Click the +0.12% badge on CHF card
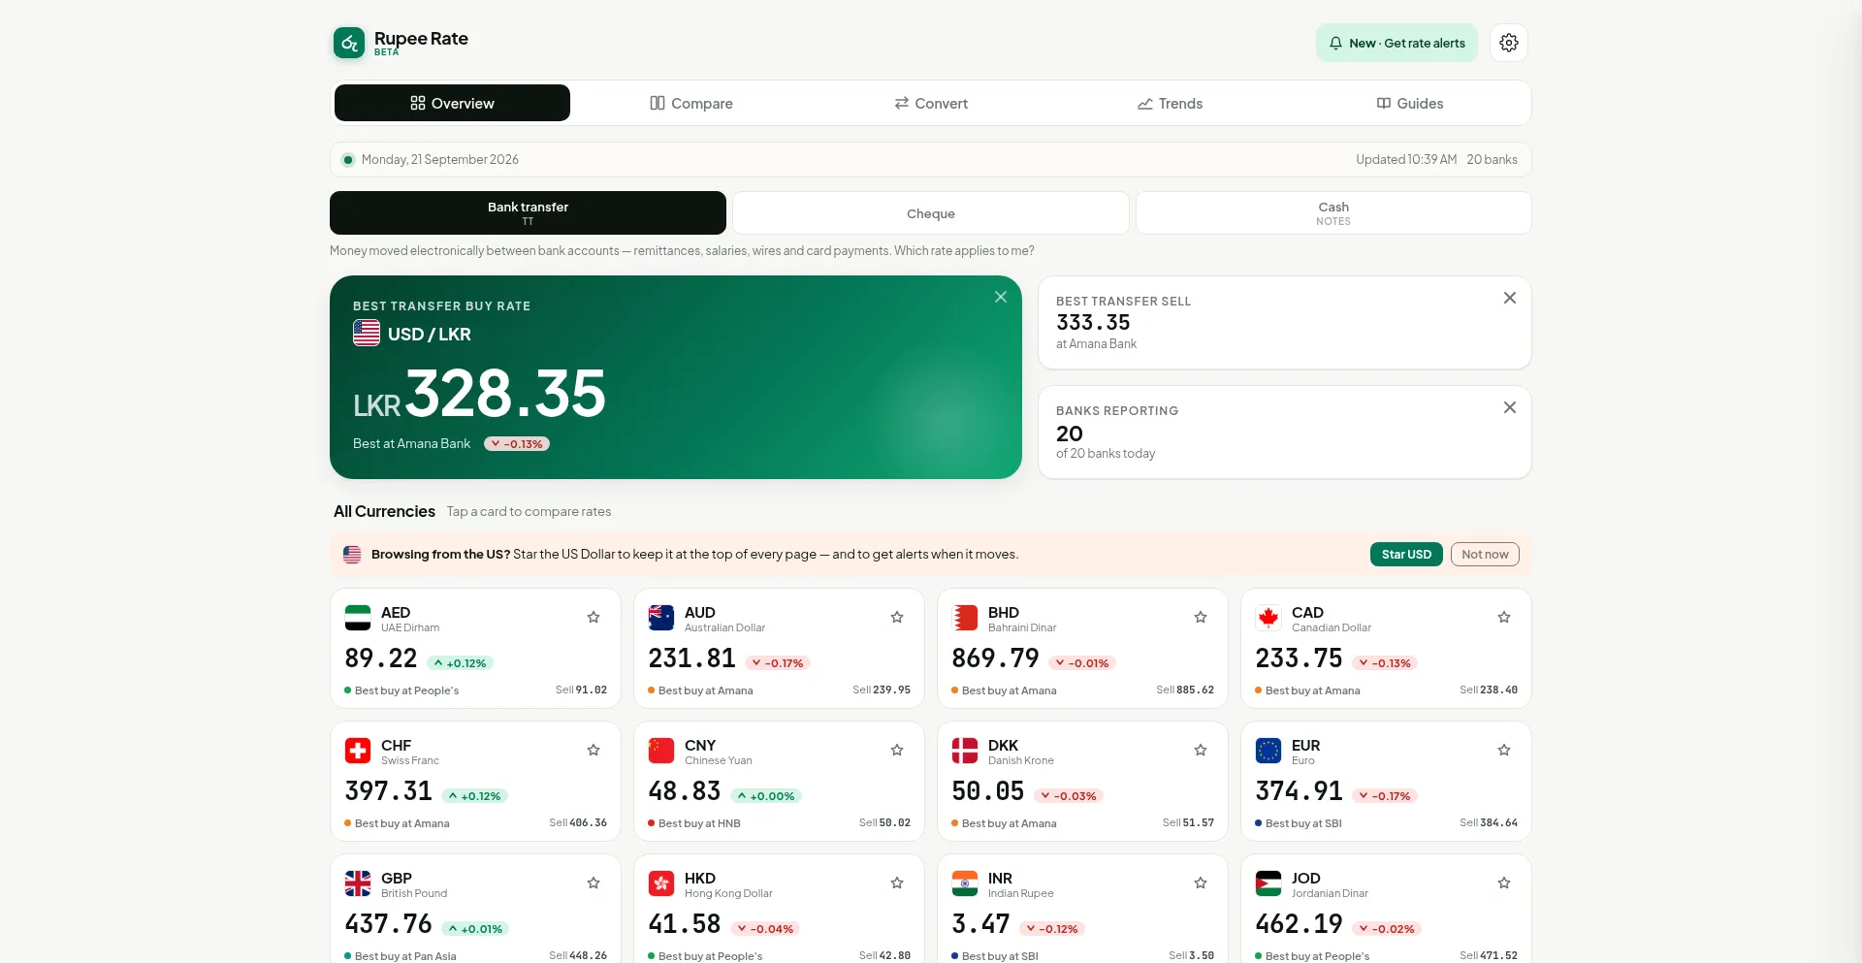This screenshot has width=1862, height=963. click(x=475, y=796)
